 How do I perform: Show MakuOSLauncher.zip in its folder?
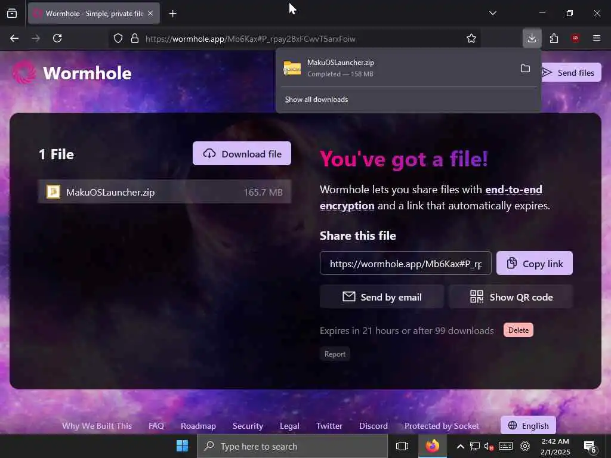tap(525, 69)
